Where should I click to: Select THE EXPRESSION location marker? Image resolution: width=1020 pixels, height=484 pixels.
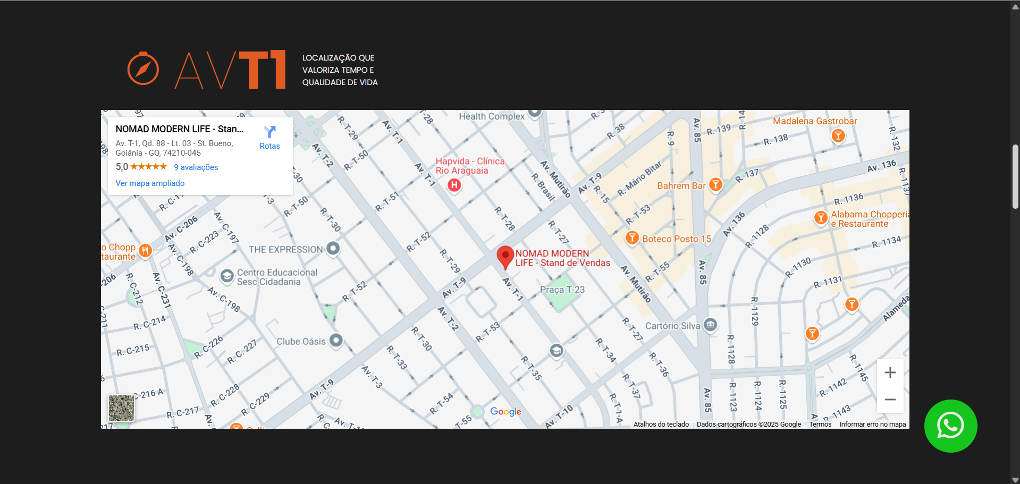[x=333, y=248]
